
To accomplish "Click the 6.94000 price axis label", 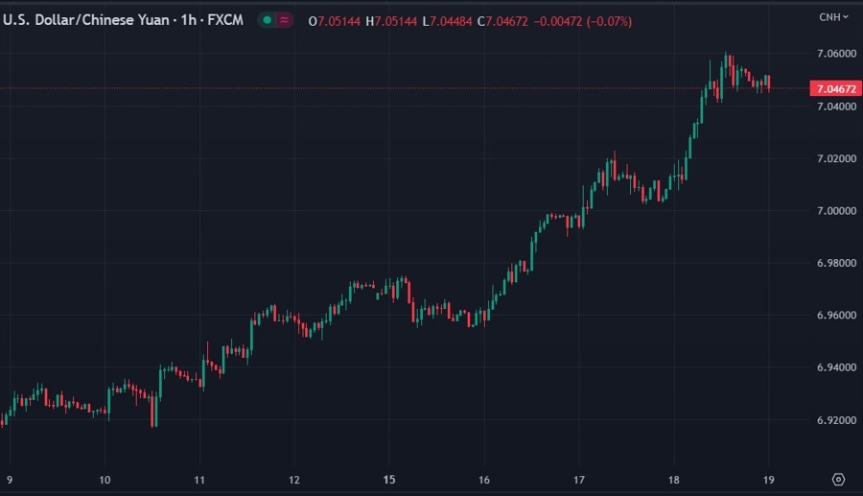I will [836, 367].
